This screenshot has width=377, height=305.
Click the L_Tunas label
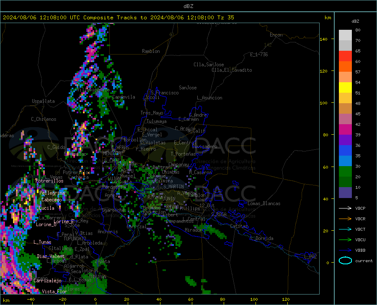(x=42, y=242)
